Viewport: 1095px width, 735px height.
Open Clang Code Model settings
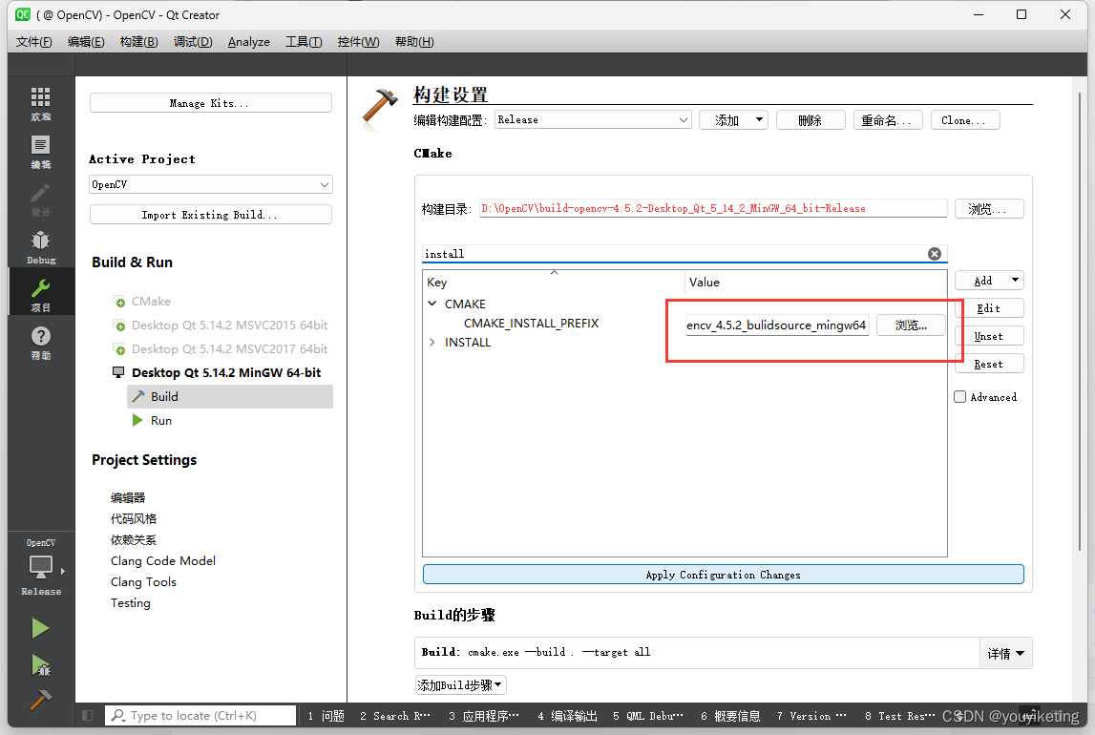[162, 560]
